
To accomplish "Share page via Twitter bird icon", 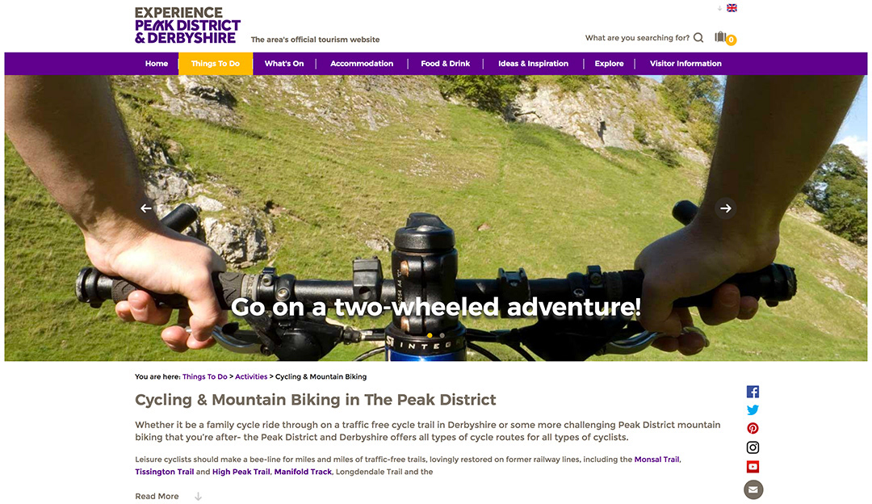I will coord(753,410).
